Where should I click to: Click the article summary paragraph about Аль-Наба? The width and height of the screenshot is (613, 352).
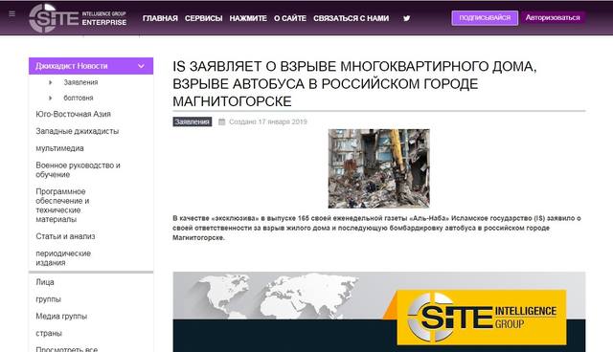[x=376, y=228]
